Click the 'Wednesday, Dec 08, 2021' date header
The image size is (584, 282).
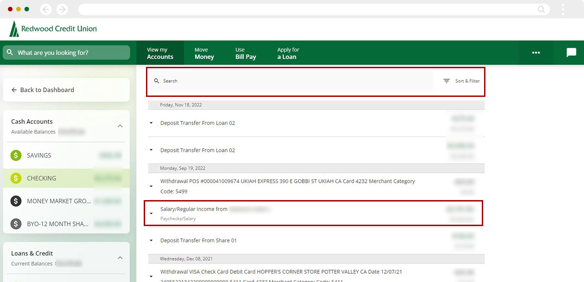186,259
